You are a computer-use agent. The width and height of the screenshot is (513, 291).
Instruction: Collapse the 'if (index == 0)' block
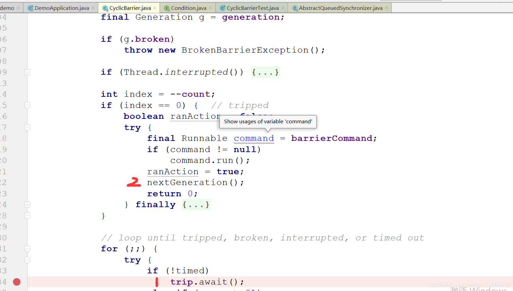tap(28, 105)
